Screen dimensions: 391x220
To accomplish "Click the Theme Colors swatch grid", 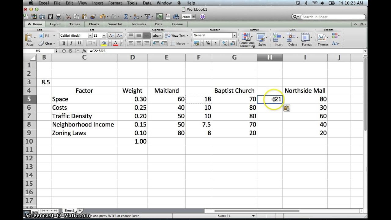I will [335, 36].
